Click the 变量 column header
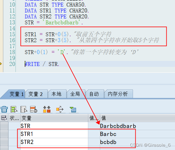Screen dimensions: 175x150 click(54, 118)
